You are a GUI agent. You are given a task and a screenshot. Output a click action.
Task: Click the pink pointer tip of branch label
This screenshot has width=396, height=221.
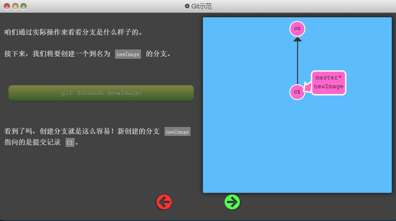tap(307, 87)
